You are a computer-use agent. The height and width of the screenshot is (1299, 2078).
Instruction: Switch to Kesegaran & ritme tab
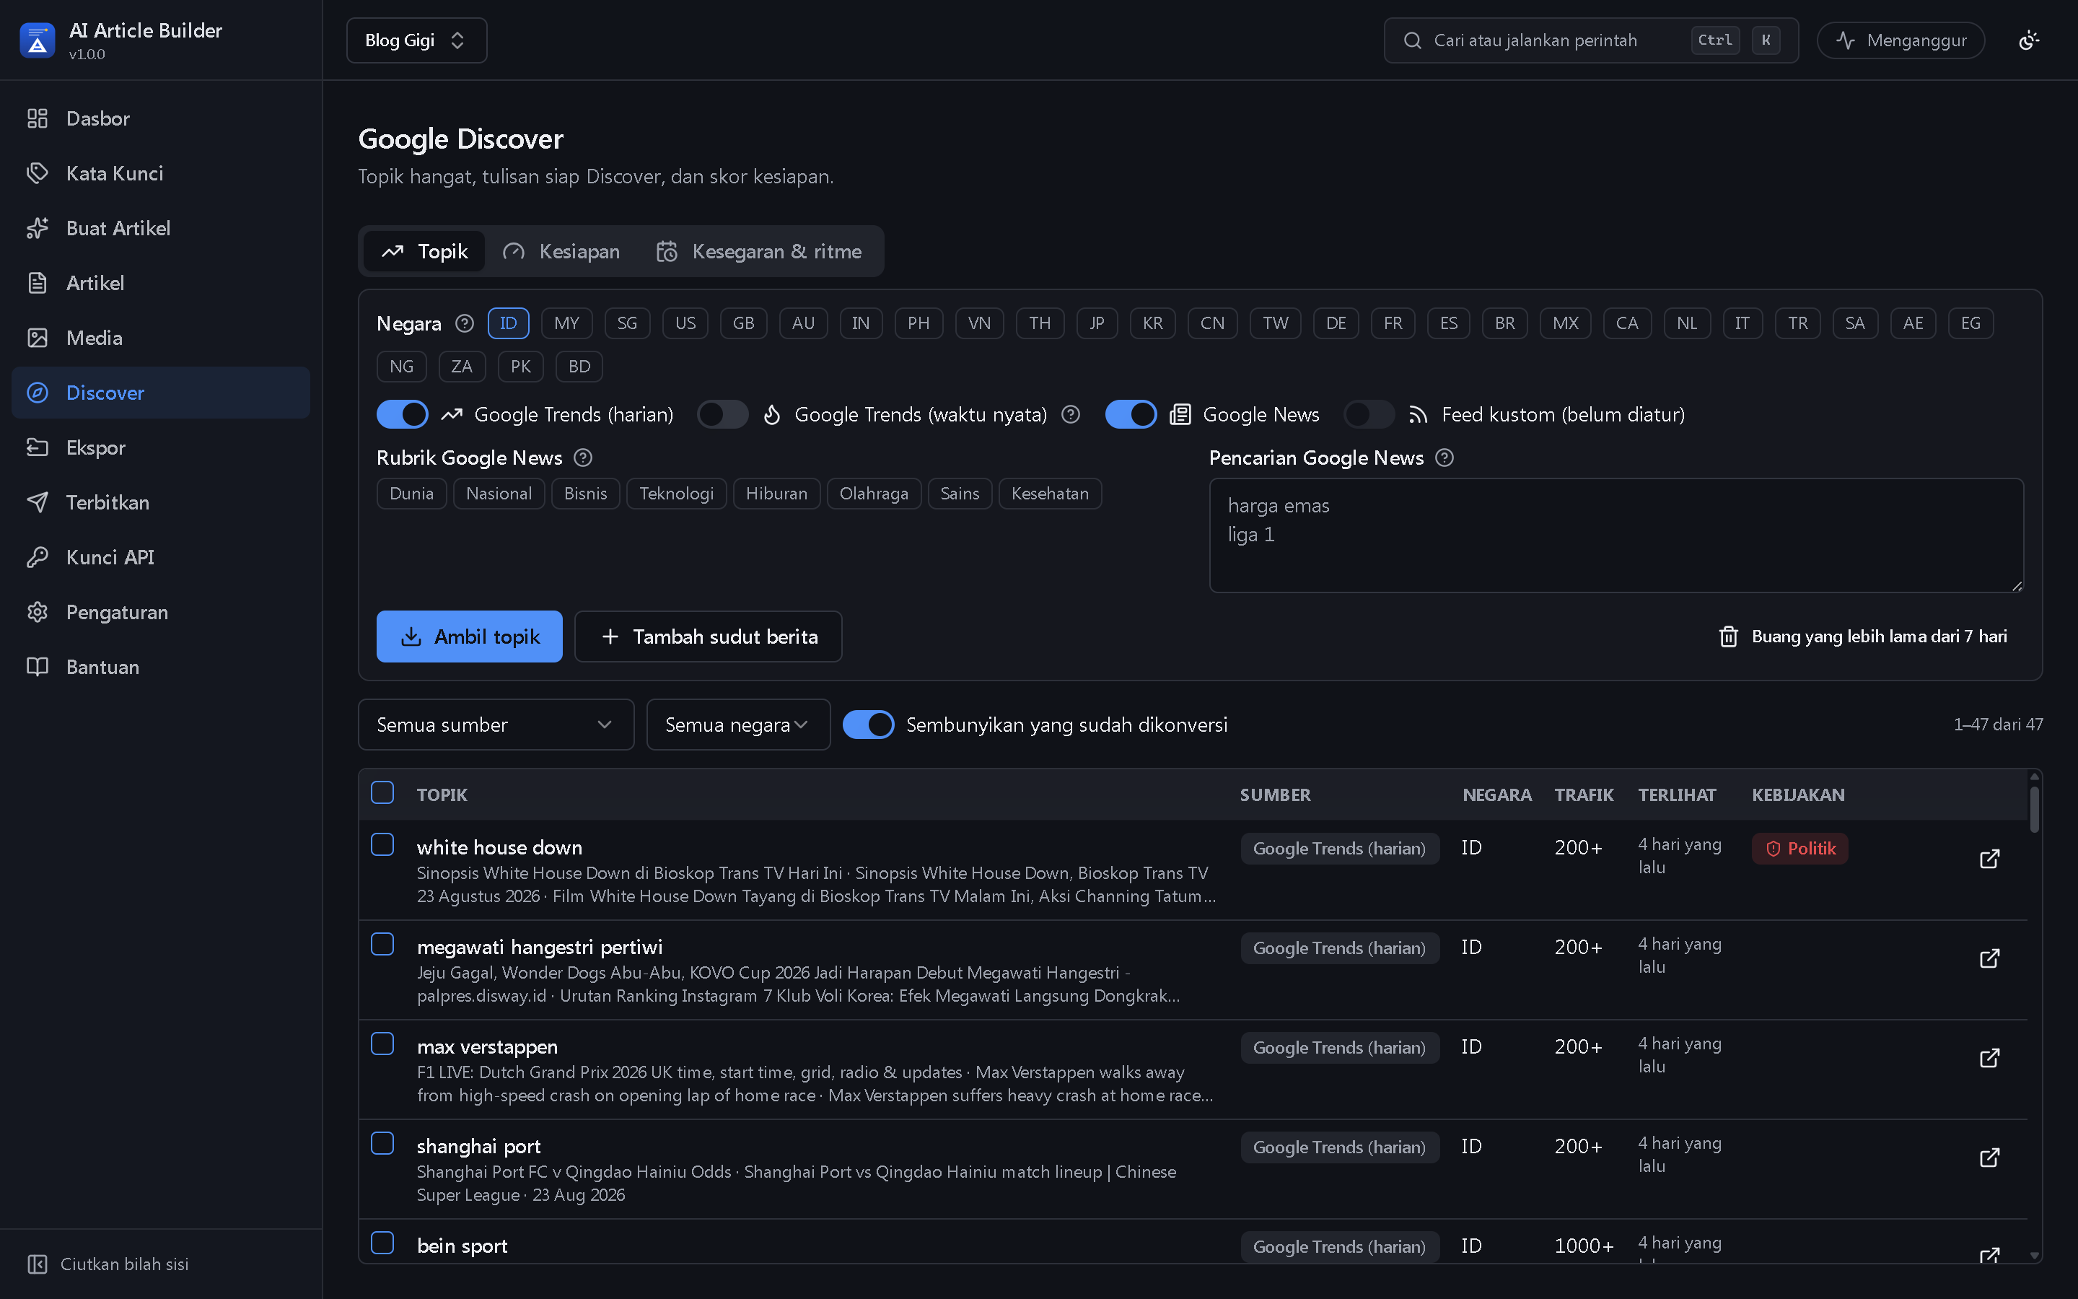(759, 252)
